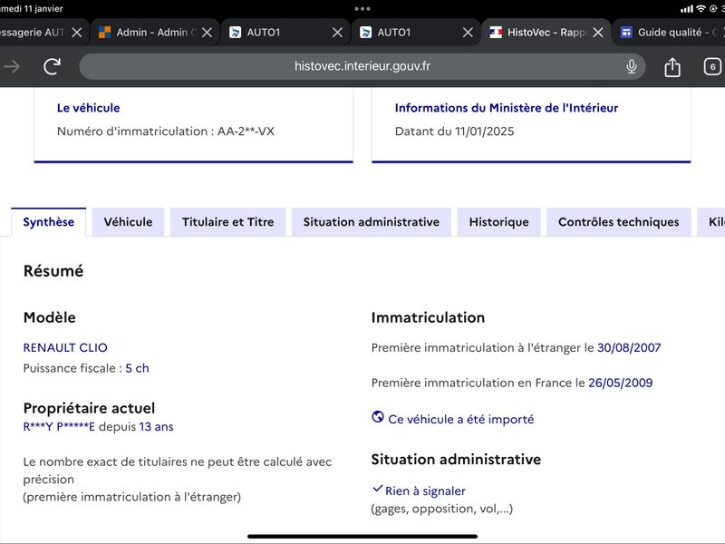Screen dimensions: 725x544
Task: Open the Véhicule tab
Action: coord(128,222)
